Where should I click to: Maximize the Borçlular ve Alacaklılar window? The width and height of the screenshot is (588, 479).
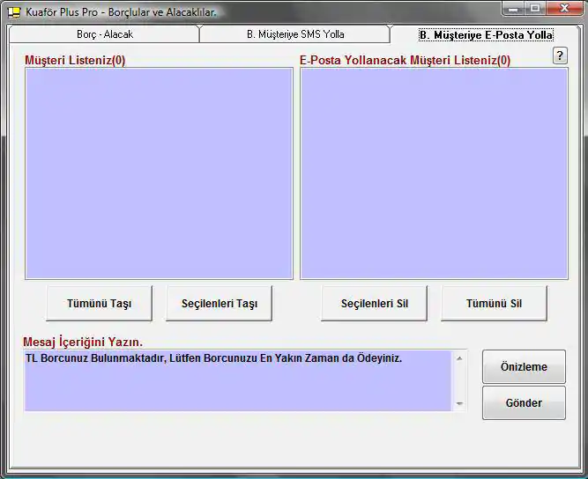535,8
